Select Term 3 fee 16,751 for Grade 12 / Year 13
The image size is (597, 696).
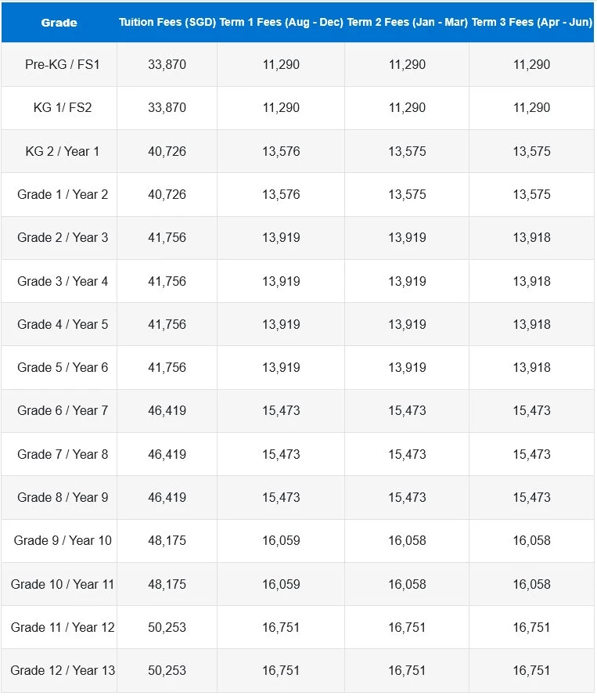[x=532, y=671]
